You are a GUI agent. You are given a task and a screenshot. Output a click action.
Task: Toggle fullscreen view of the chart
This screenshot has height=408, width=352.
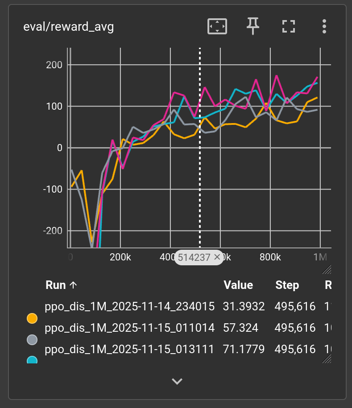tap(289, 26)
